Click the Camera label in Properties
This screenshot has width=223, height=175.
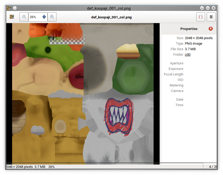177,91
